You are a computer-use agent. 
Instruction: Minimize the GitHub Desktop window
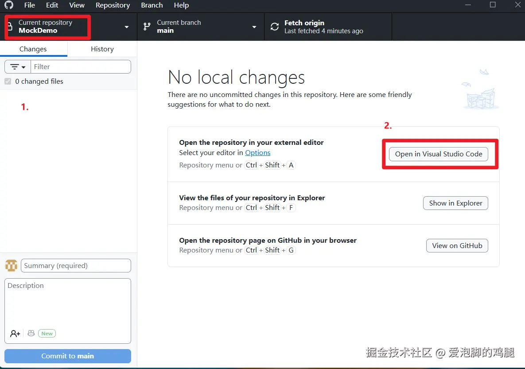pyautogui.click(x=468, y=5)
